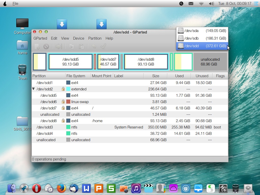The width and height of the screenshot is (260, 195).
Task: Open the View menu
Action: (65, 38)
